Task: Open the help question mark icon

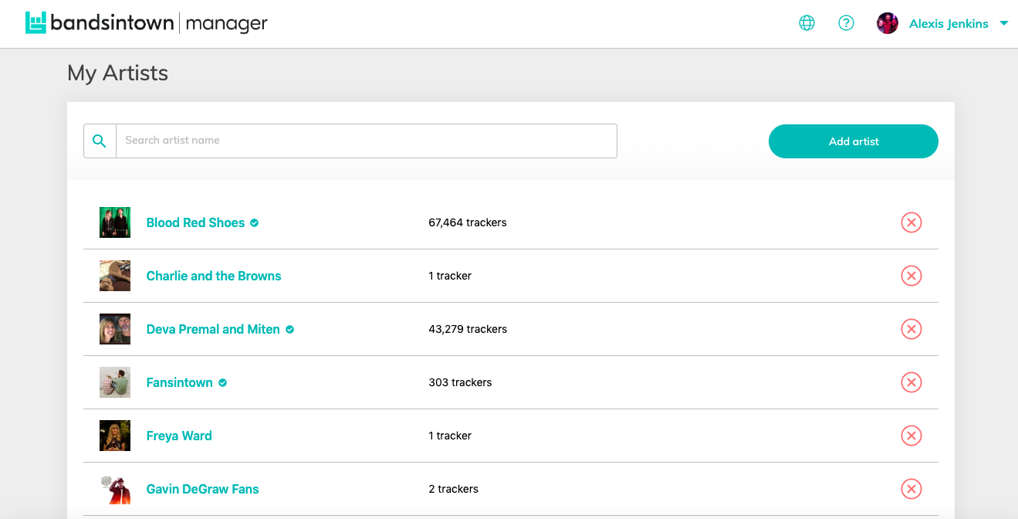Action: click(x=846, y=23)
